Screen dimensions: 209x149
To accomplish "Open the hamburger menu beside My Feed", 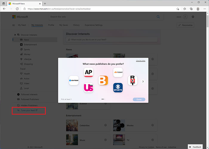I will point(13,25).
